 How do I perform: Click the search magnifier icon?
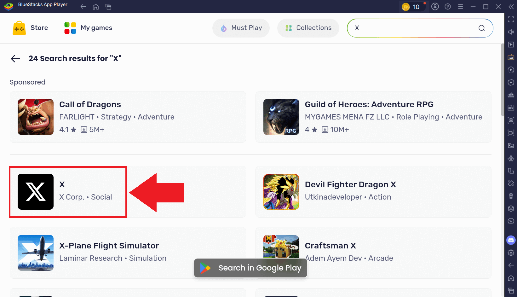[x=482, y=28]
